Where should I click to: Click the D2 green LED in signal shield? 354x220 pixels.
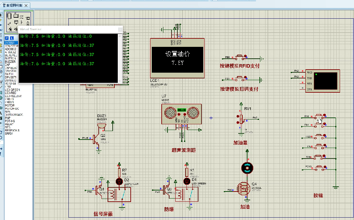coord(119,181)
